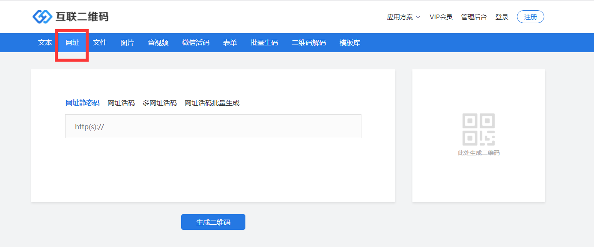Go to 批量生码 tab
Viewport: 594px width, 247px height.
coord(264,42)
